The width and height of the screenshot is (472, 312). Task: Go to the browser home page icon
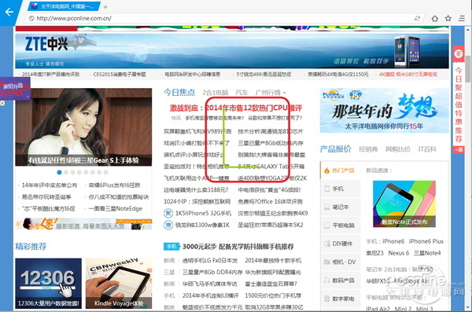tap(435, 18)
